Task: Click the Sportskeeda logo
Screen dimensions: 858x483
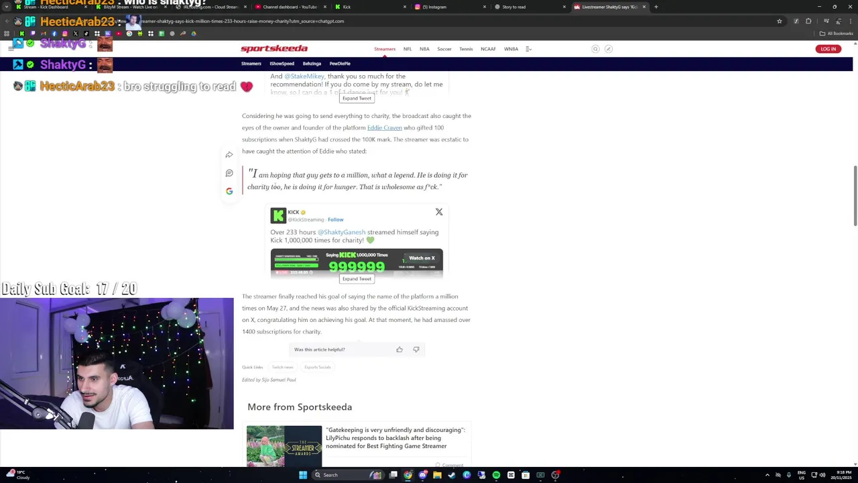Action: click(x=274, y=48)
